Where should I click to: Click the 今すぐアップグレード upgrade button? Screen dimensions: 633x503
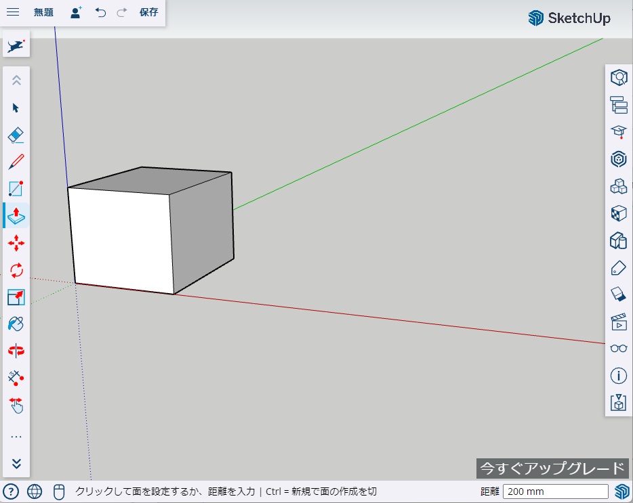pyautogui.click(x=552, y=468)
